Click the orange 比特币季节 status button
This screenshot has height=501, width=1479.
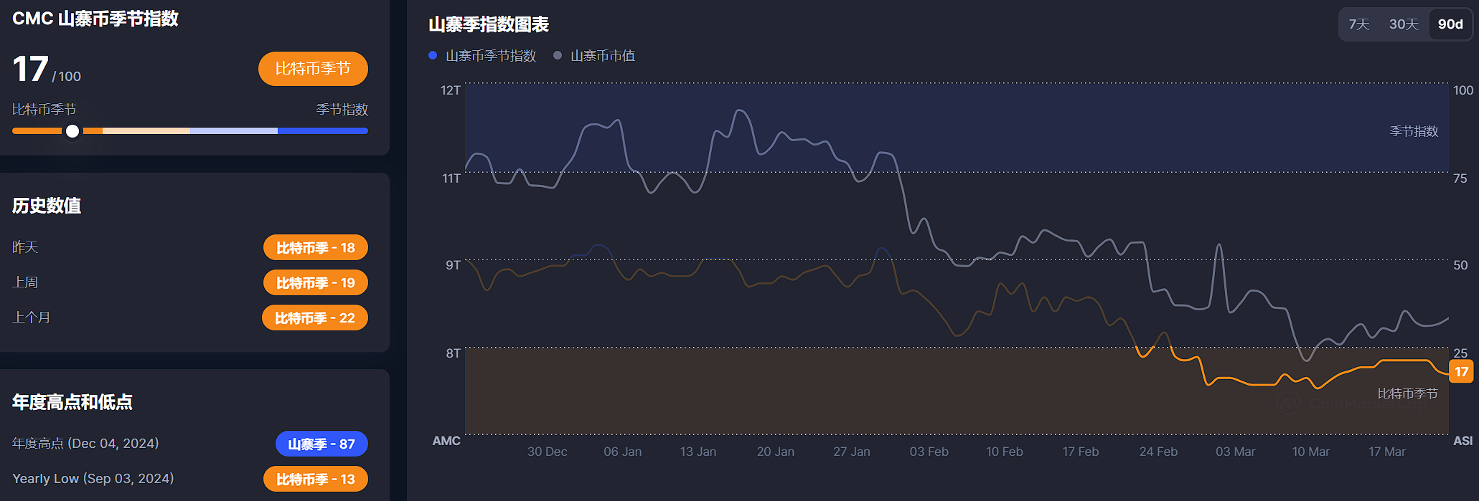tap(313, 69)
